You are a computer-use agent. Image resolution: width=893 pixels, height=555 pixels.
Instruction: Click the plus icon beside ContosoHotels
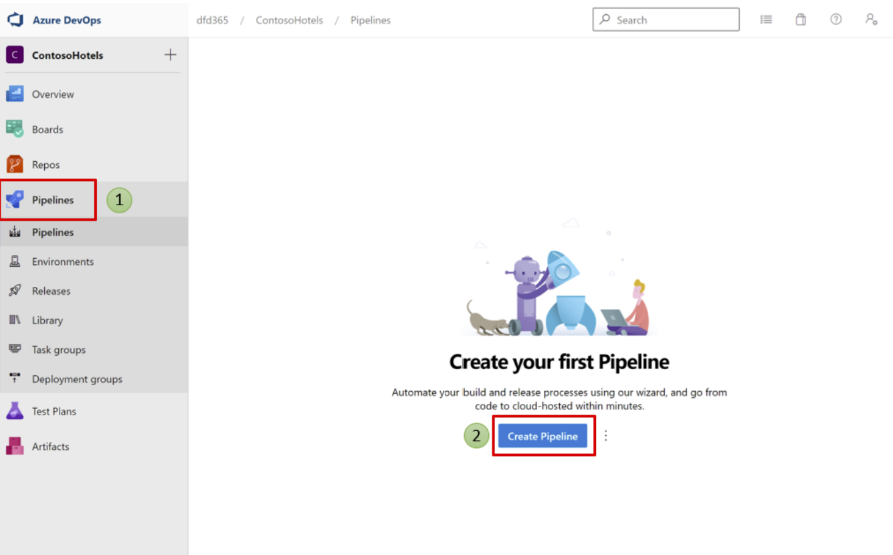171,55
